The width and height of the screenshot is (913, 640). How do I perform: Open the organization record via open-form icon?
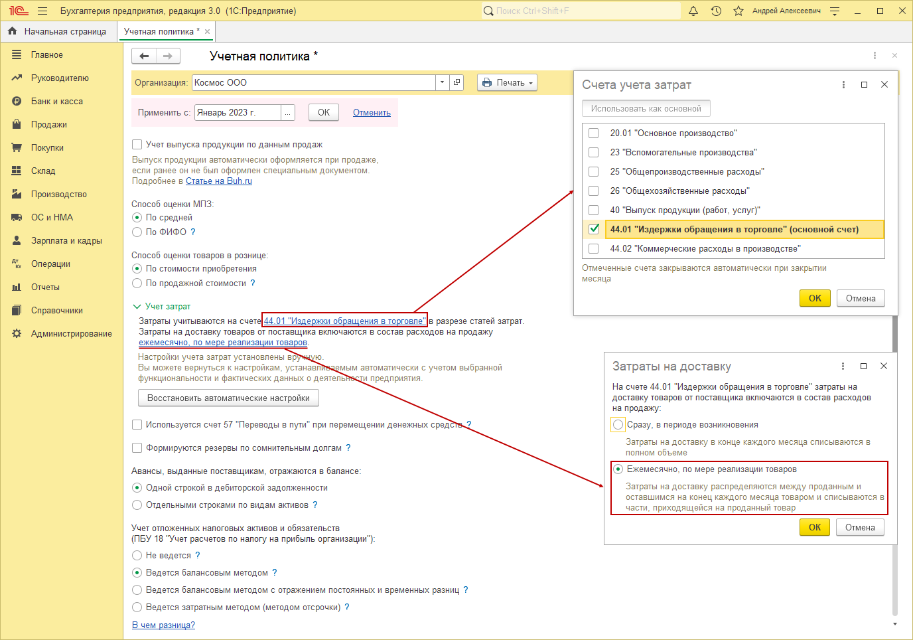(456, 82)
